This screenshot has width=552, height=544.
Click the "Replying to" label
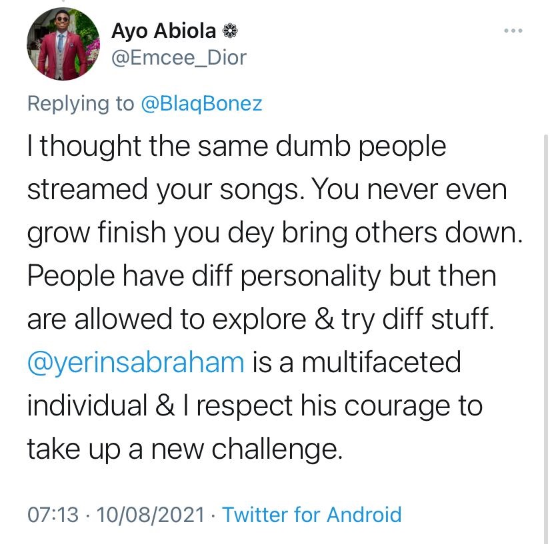(x=80, y=103)
